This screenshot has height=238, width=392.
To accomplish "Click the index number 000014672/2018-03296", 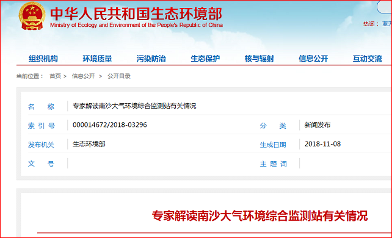I will (110, 125).
